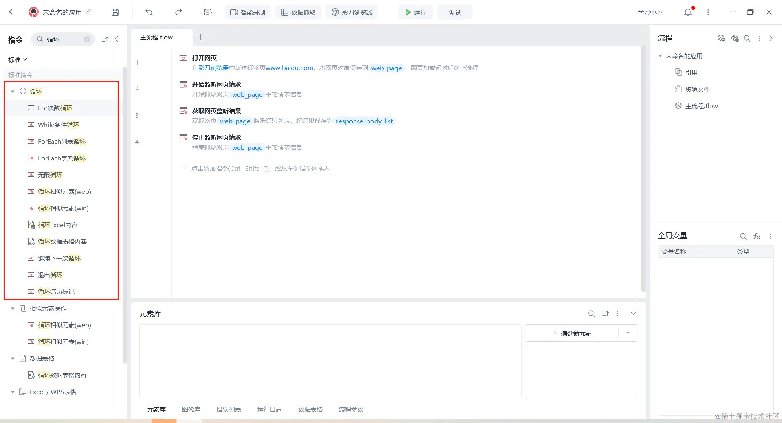Screen dimensions: 782x423
Task: Undo the last action
Action: (149, 12)
